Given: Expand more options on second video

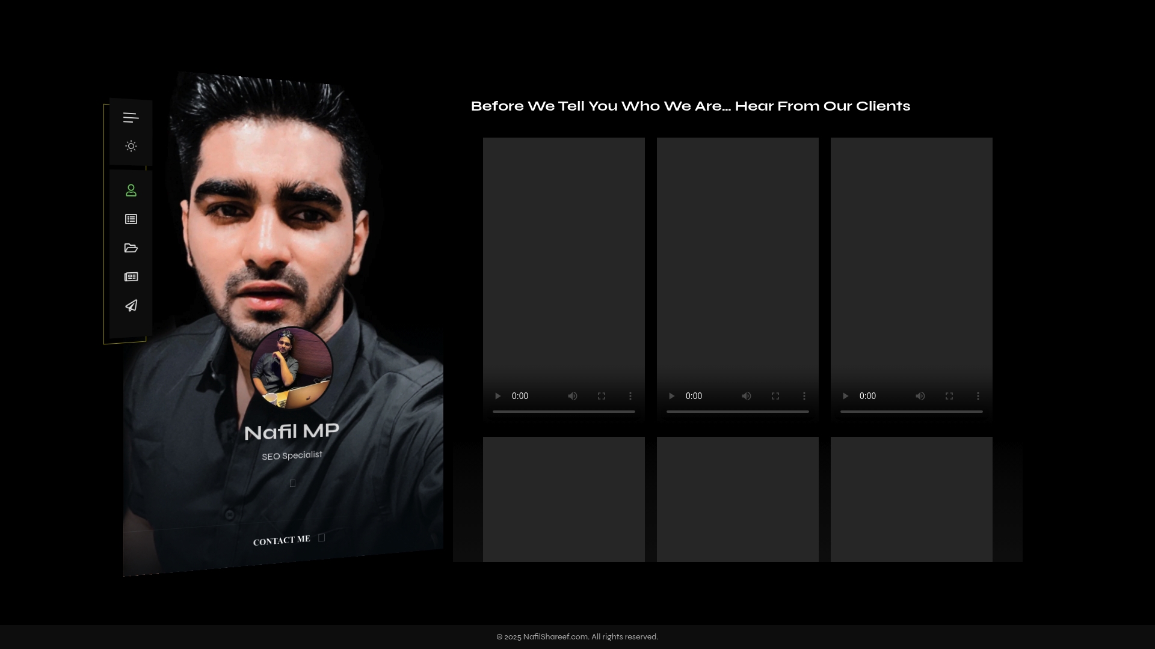Looking at the screenshot, I should (804, 396).
